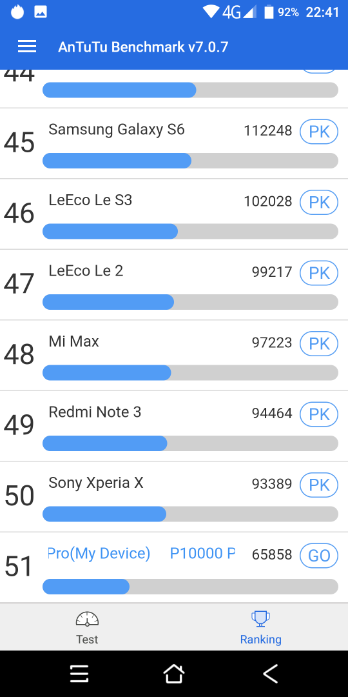Select the scrolling My Device name text

coord(142,554)
